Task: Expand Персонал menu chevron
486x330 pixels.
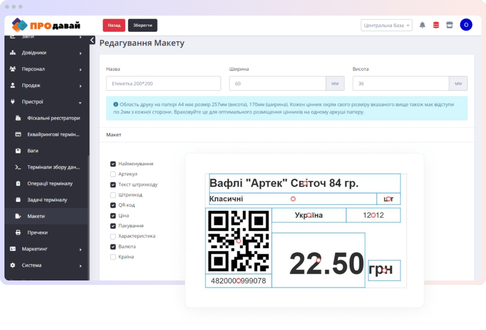Action: click(x=81, y=70)
